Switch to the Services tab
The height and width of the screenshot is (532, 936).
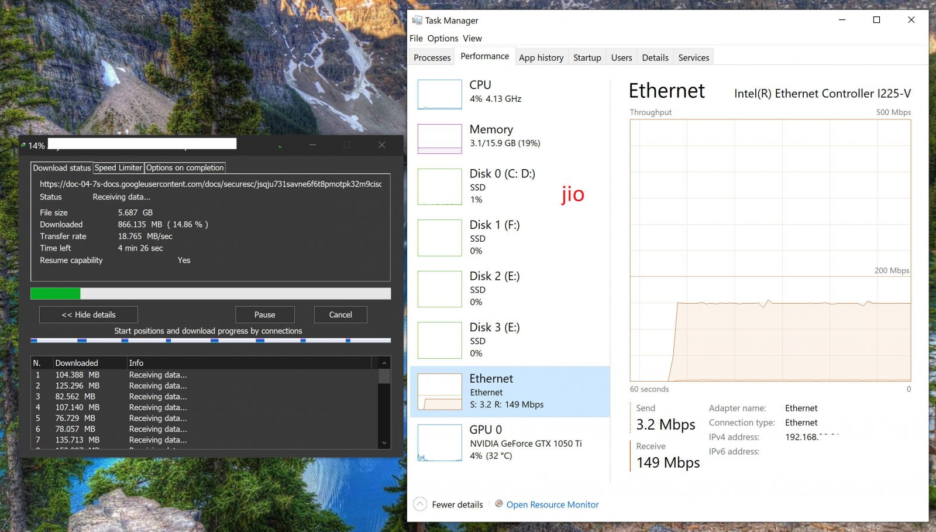point(693,57)
